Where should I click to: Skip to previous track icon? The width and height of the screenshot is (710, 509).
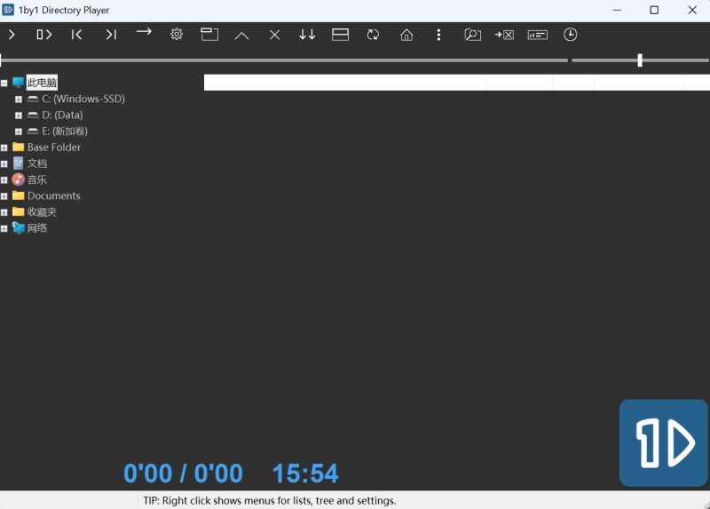[76, 35]
